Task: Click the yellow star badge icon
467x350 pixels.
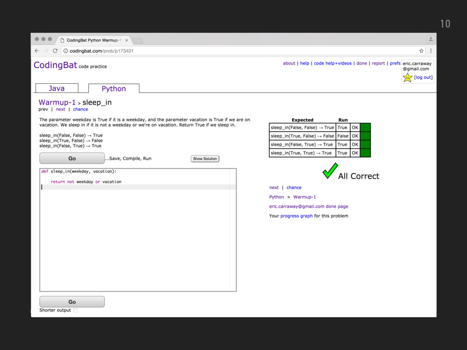Action: coord(407,77)
